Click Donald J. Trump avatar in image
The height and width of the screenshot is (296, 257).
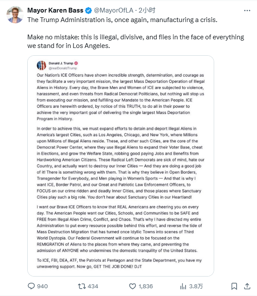click(x=42, y=65)
